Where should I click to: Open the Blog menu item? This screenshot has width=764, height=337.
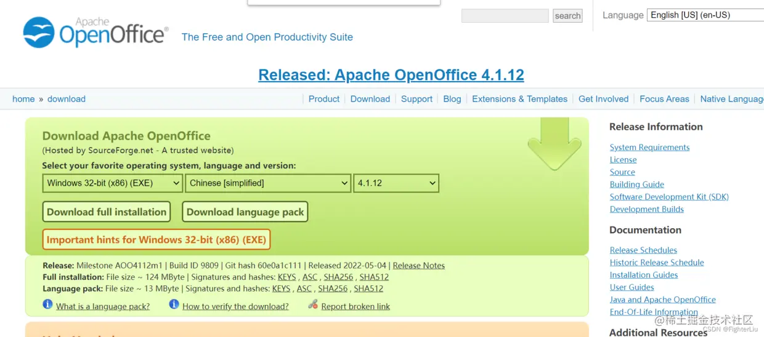(x=452, y=99)
